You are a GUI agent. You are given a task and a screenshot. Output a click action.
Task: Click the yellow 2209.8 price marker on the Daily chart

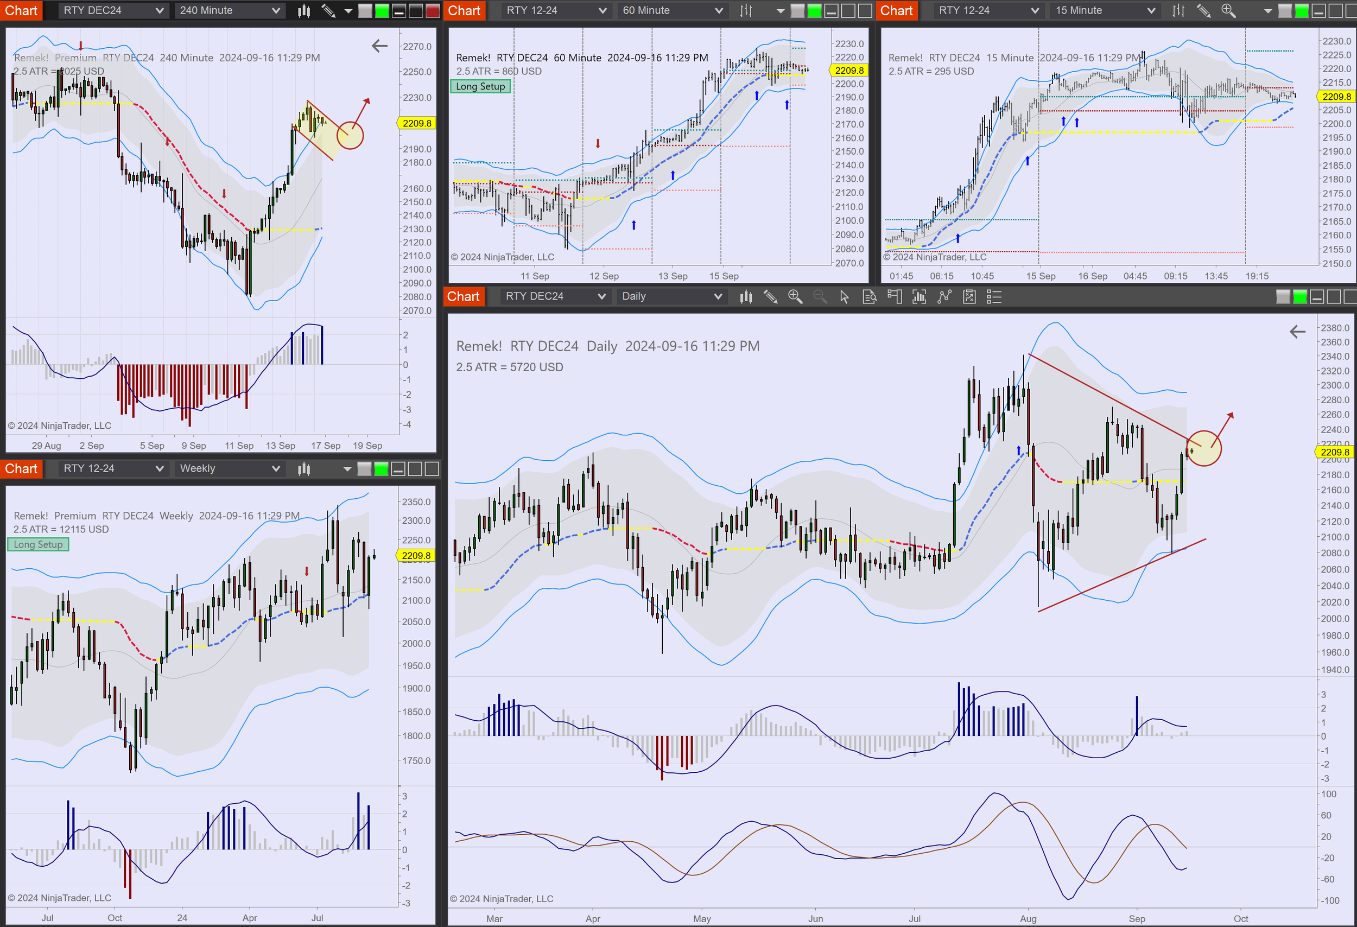1334,452
